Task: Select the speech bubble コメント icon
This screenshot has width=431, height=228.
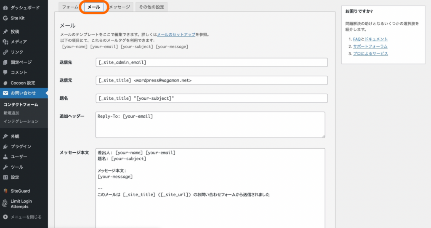Action: (x=5, y=72)
